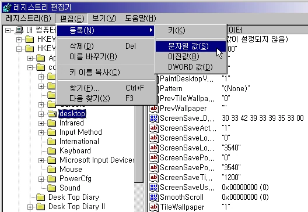The width and height of the screenshot is (308, 212).
Task: Click the Desk Top Diary folder icon
Action: (41, 197)
